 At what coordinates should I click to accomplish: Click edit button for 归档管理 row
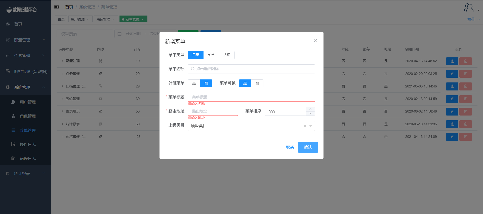(x=452, y=86)
